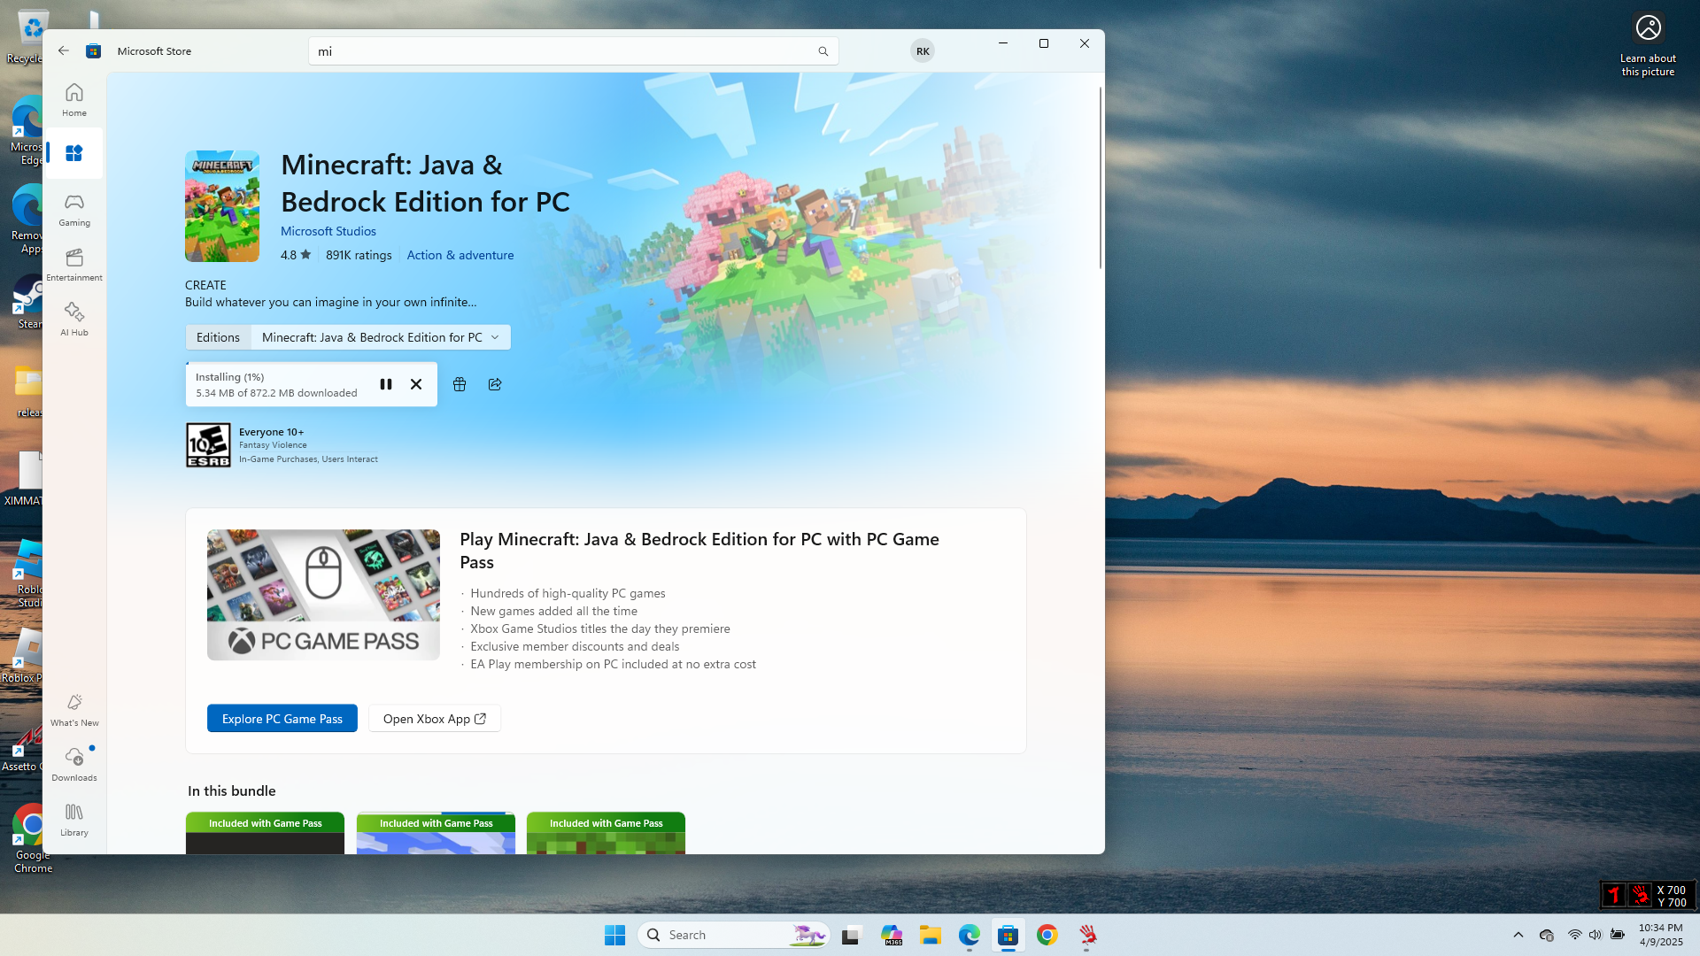Cancel the Minecraft installation
The width and height of the screenshot is (1700, 956).
pos(416,384)
